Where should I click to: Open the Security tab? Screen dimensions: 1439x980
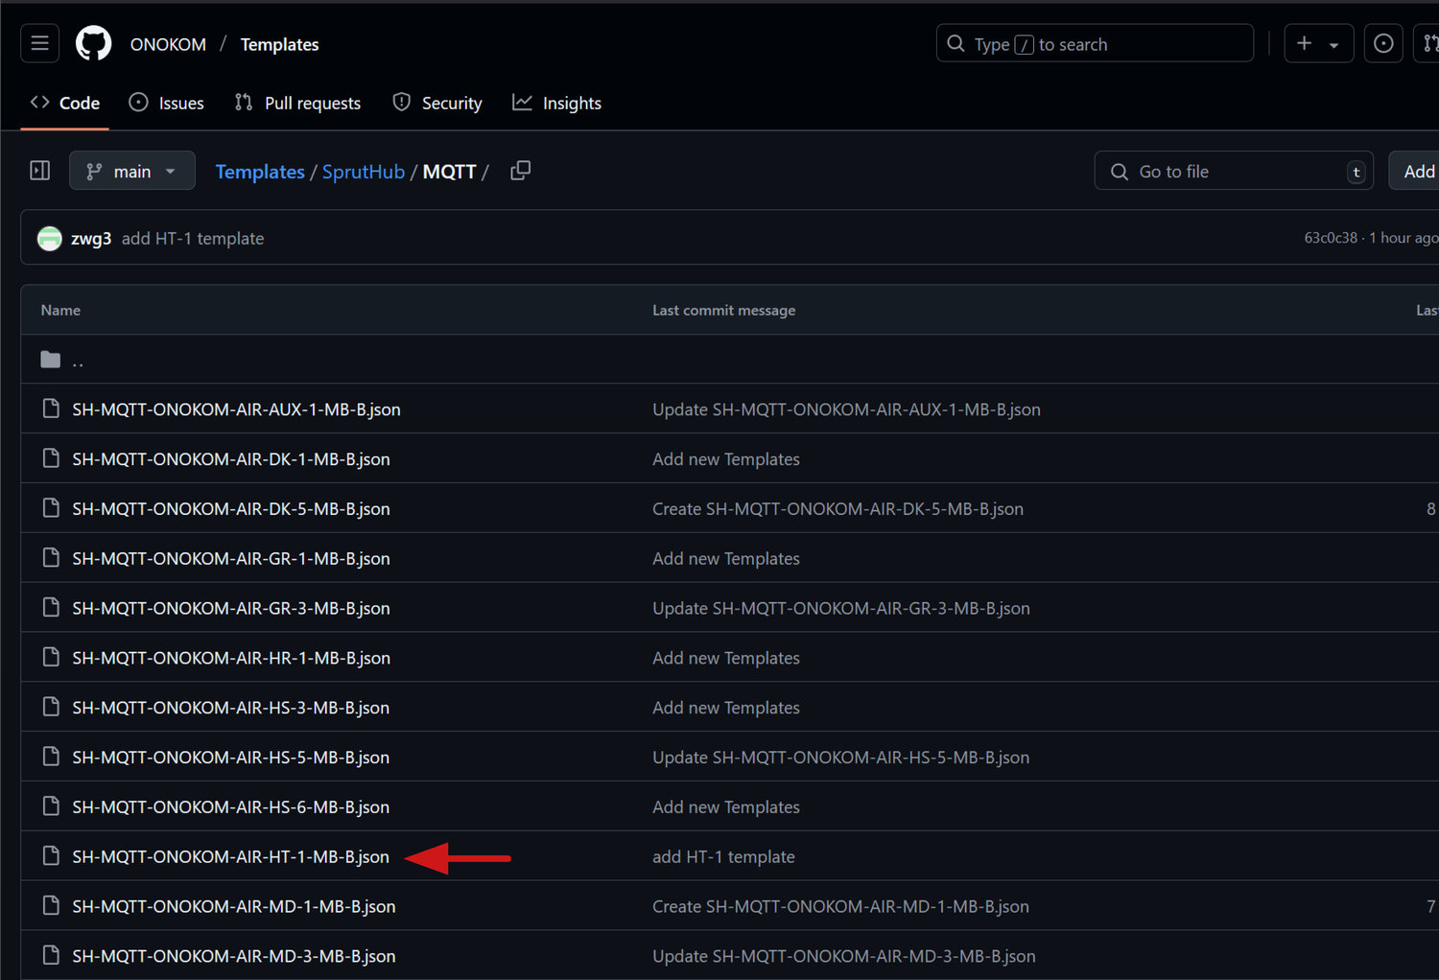click(x=437, y=103)
